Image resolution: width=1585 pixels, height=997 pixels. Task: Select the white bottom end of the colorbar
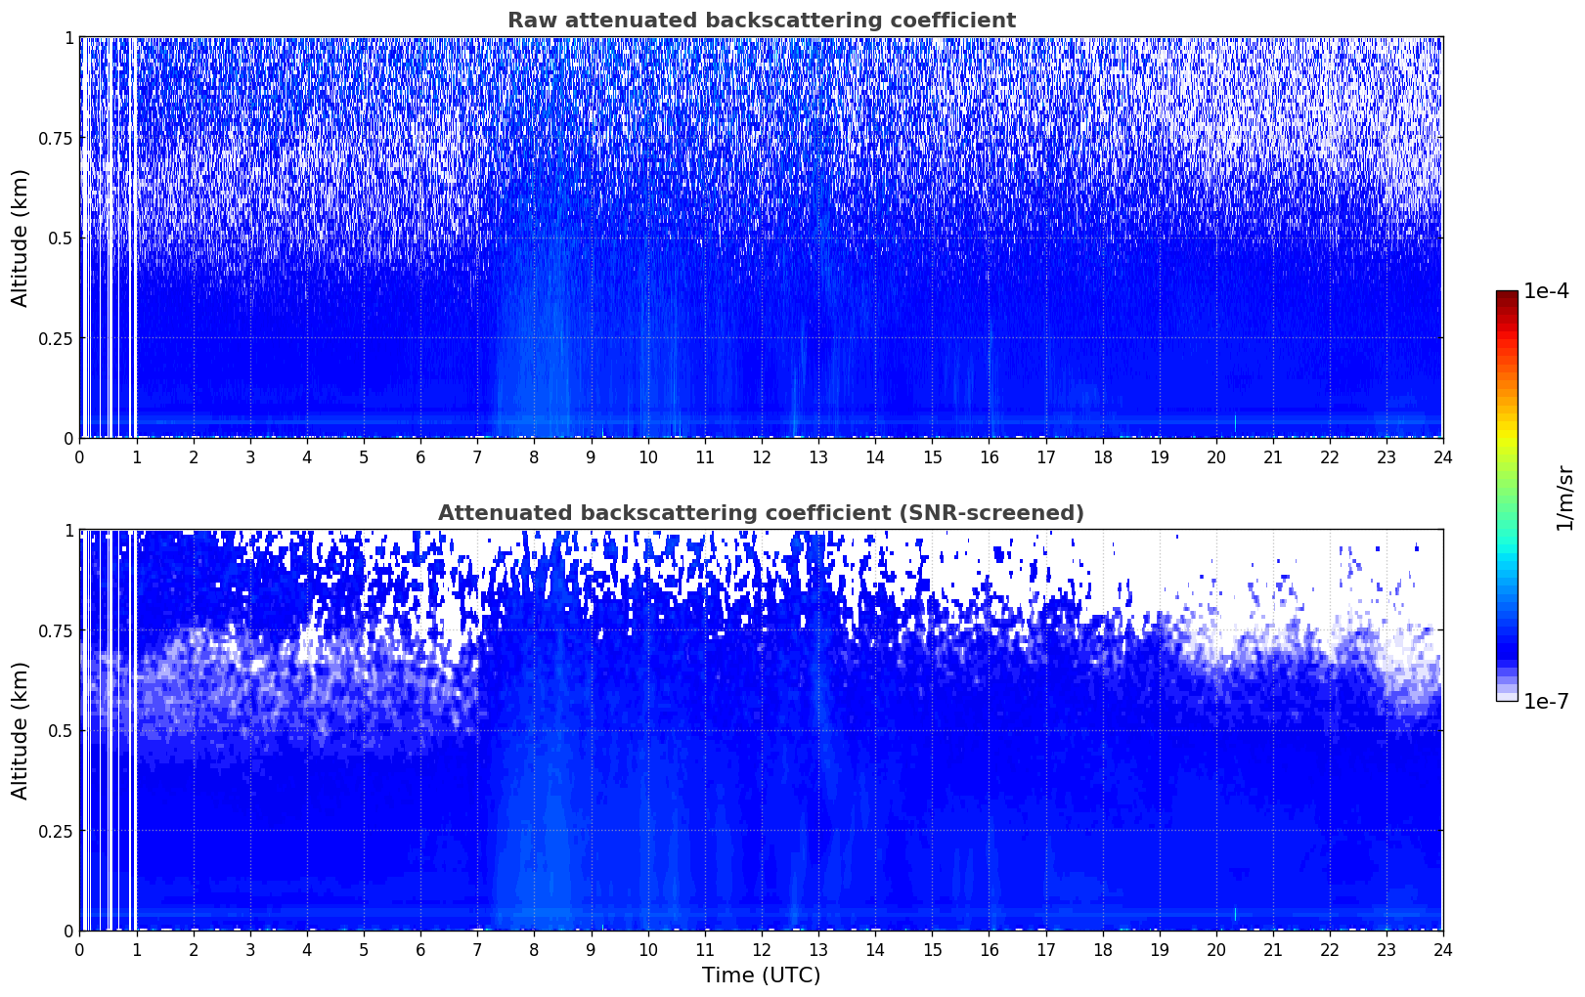[x=1506, y=697]
